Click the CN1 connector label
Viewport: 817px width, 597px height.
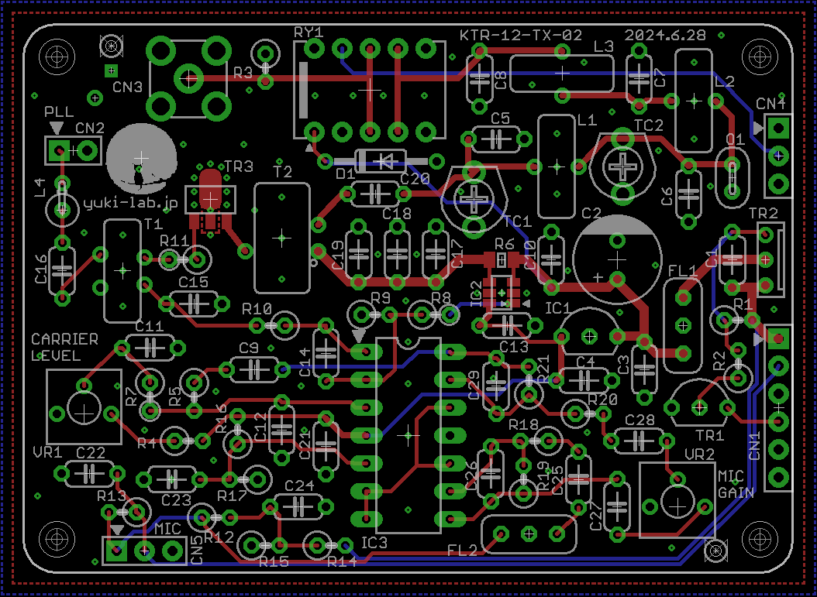(755, 446)
